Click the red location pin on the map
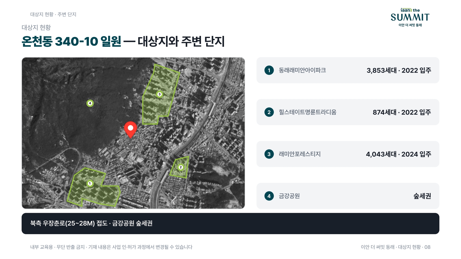Screen dimensions: 461x259 coord(131,129)
